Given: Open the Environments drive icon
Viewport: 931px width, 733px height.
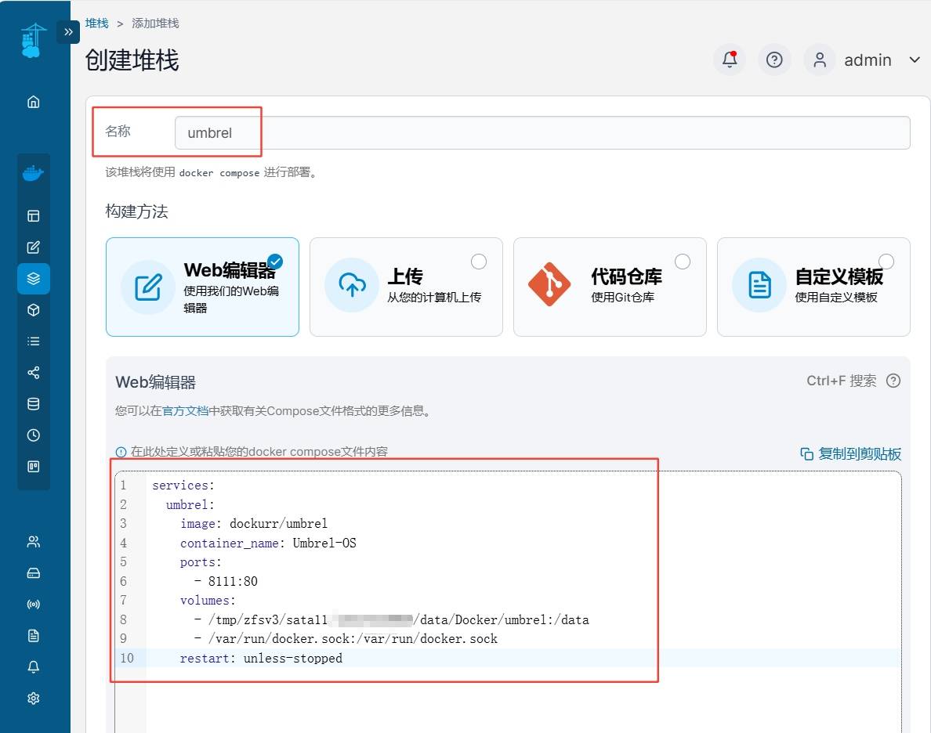Looking at the screenshot, I should click(x=33, y=572).
